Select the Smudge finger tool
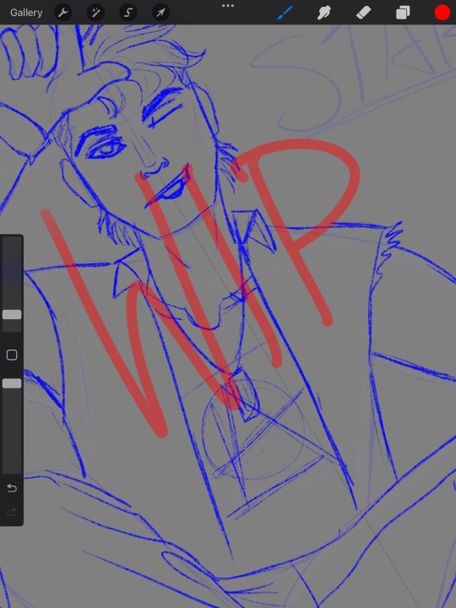The image size is (456, 608). coord(323,13)
